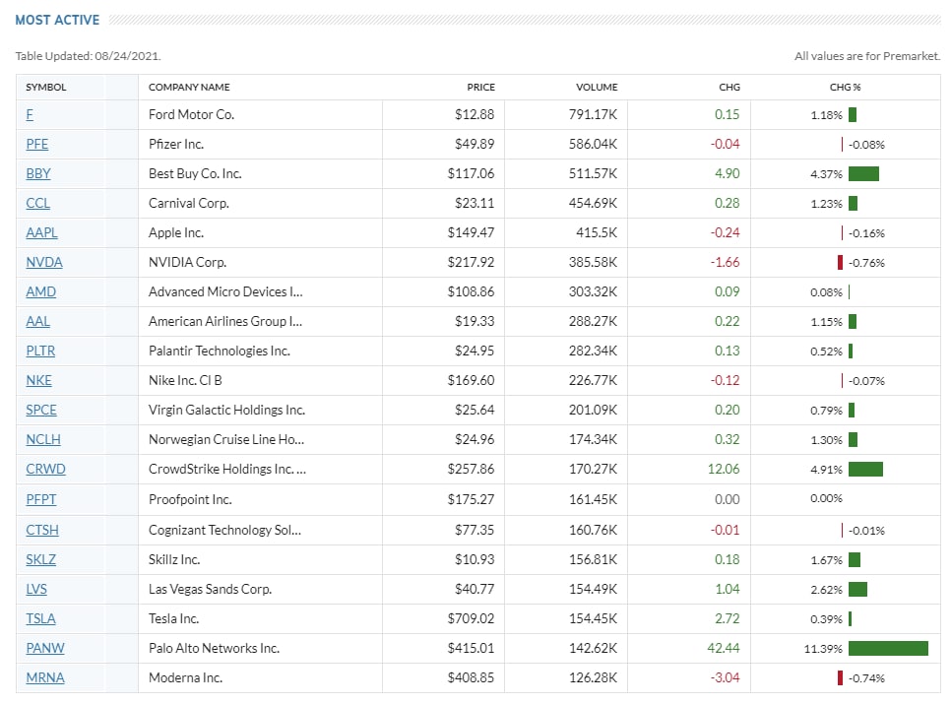
Task: Select the Carnival Corp. company name
Action: coord(189,203)
